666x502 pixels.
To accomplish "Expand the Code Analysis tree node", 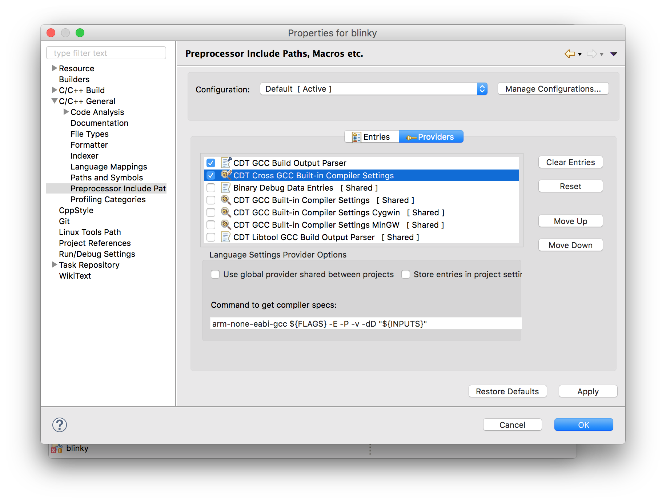I will (x=66, y=112).
